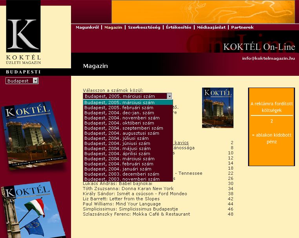Click Simplicissimus: Simplicissimus Budapestje article
The image size is (299, 238).
point(130,209)
